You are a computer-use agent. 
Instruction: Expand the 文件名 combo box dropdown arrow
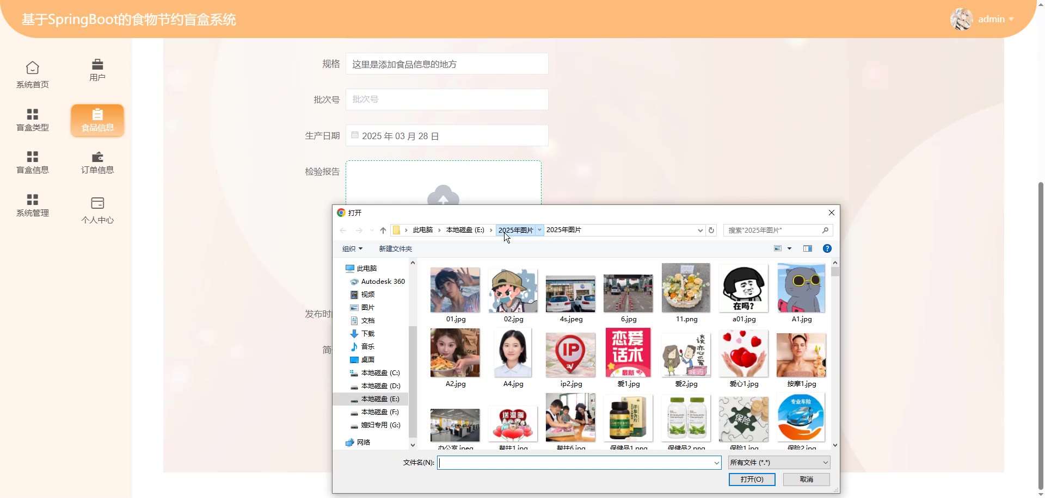(x=717, y=463)
